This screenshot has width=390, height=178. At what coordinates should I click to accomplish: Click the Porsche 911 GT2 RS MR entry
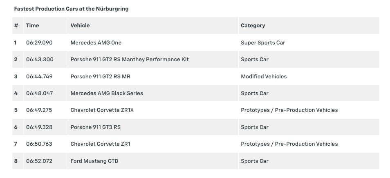point(101,76)
